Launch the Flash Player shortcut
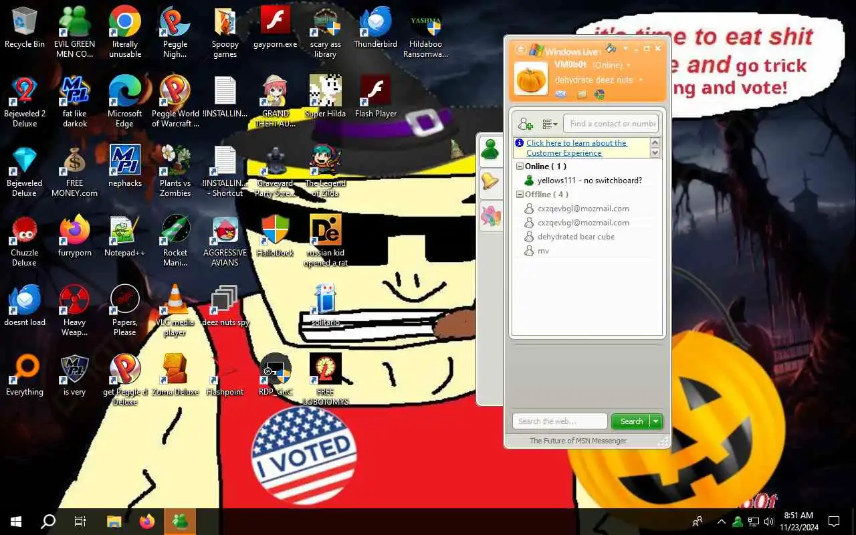Image resolution: width=856 pixels, height=535 pixels. point(376,97)
